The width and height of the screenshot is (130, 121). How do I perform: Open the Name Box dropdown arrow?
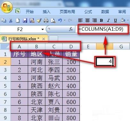coord(43,29)
